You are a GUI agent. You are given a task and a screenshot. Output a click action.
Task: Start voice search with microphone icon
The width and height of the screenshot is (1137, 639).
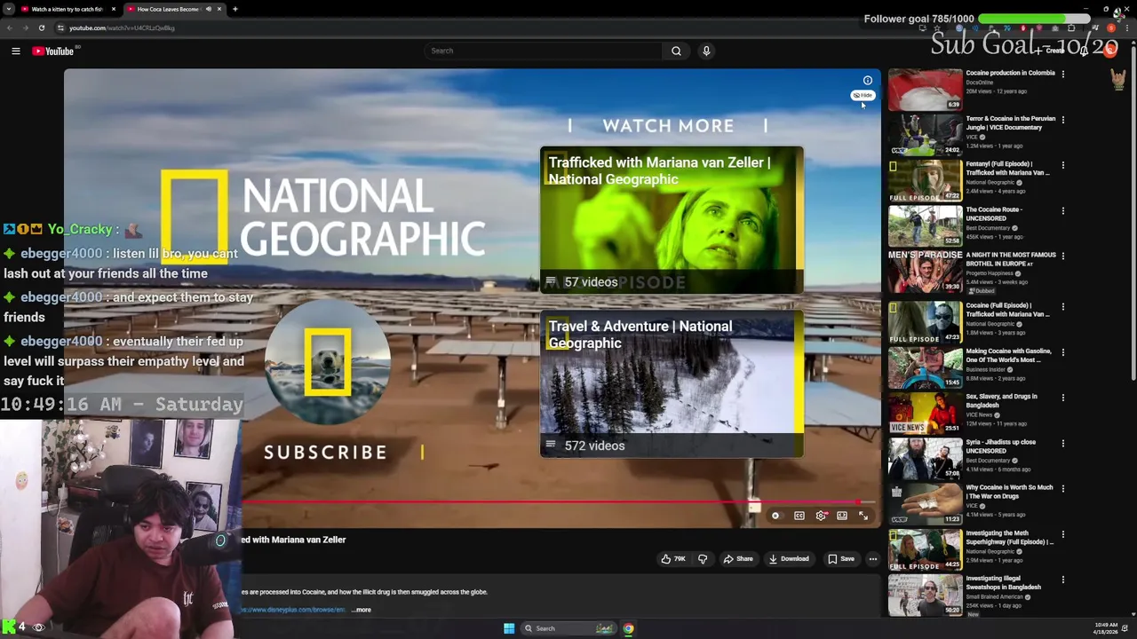(706, 51)
